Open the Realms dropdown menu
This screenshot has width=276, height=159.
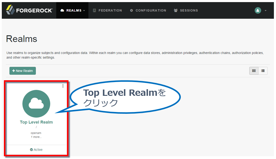72,10
